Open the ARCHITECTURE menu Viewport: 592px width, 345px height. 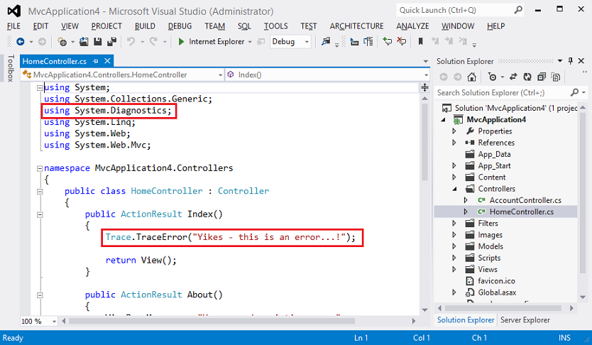pyautogui.click(x=356, y=26)
